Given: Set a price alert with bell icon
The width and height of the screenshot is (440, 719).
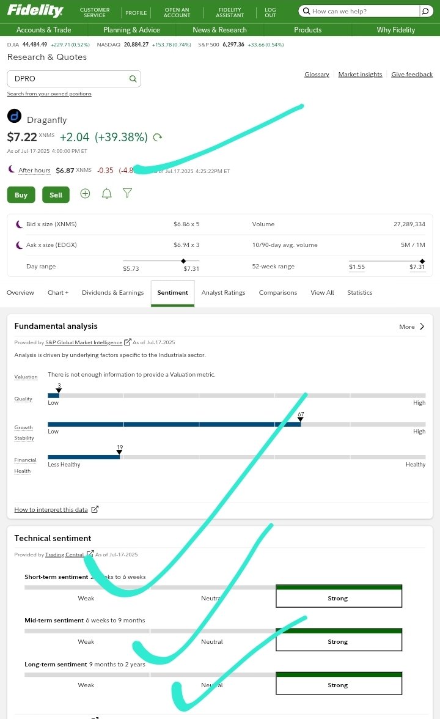Looking at the screenshot, I should click(107, 193).
